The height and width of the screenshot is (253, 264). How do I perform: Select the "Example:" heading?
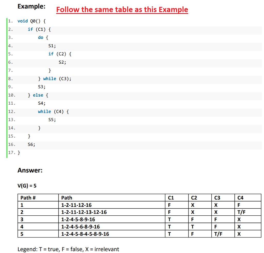[x=31, y=6]
